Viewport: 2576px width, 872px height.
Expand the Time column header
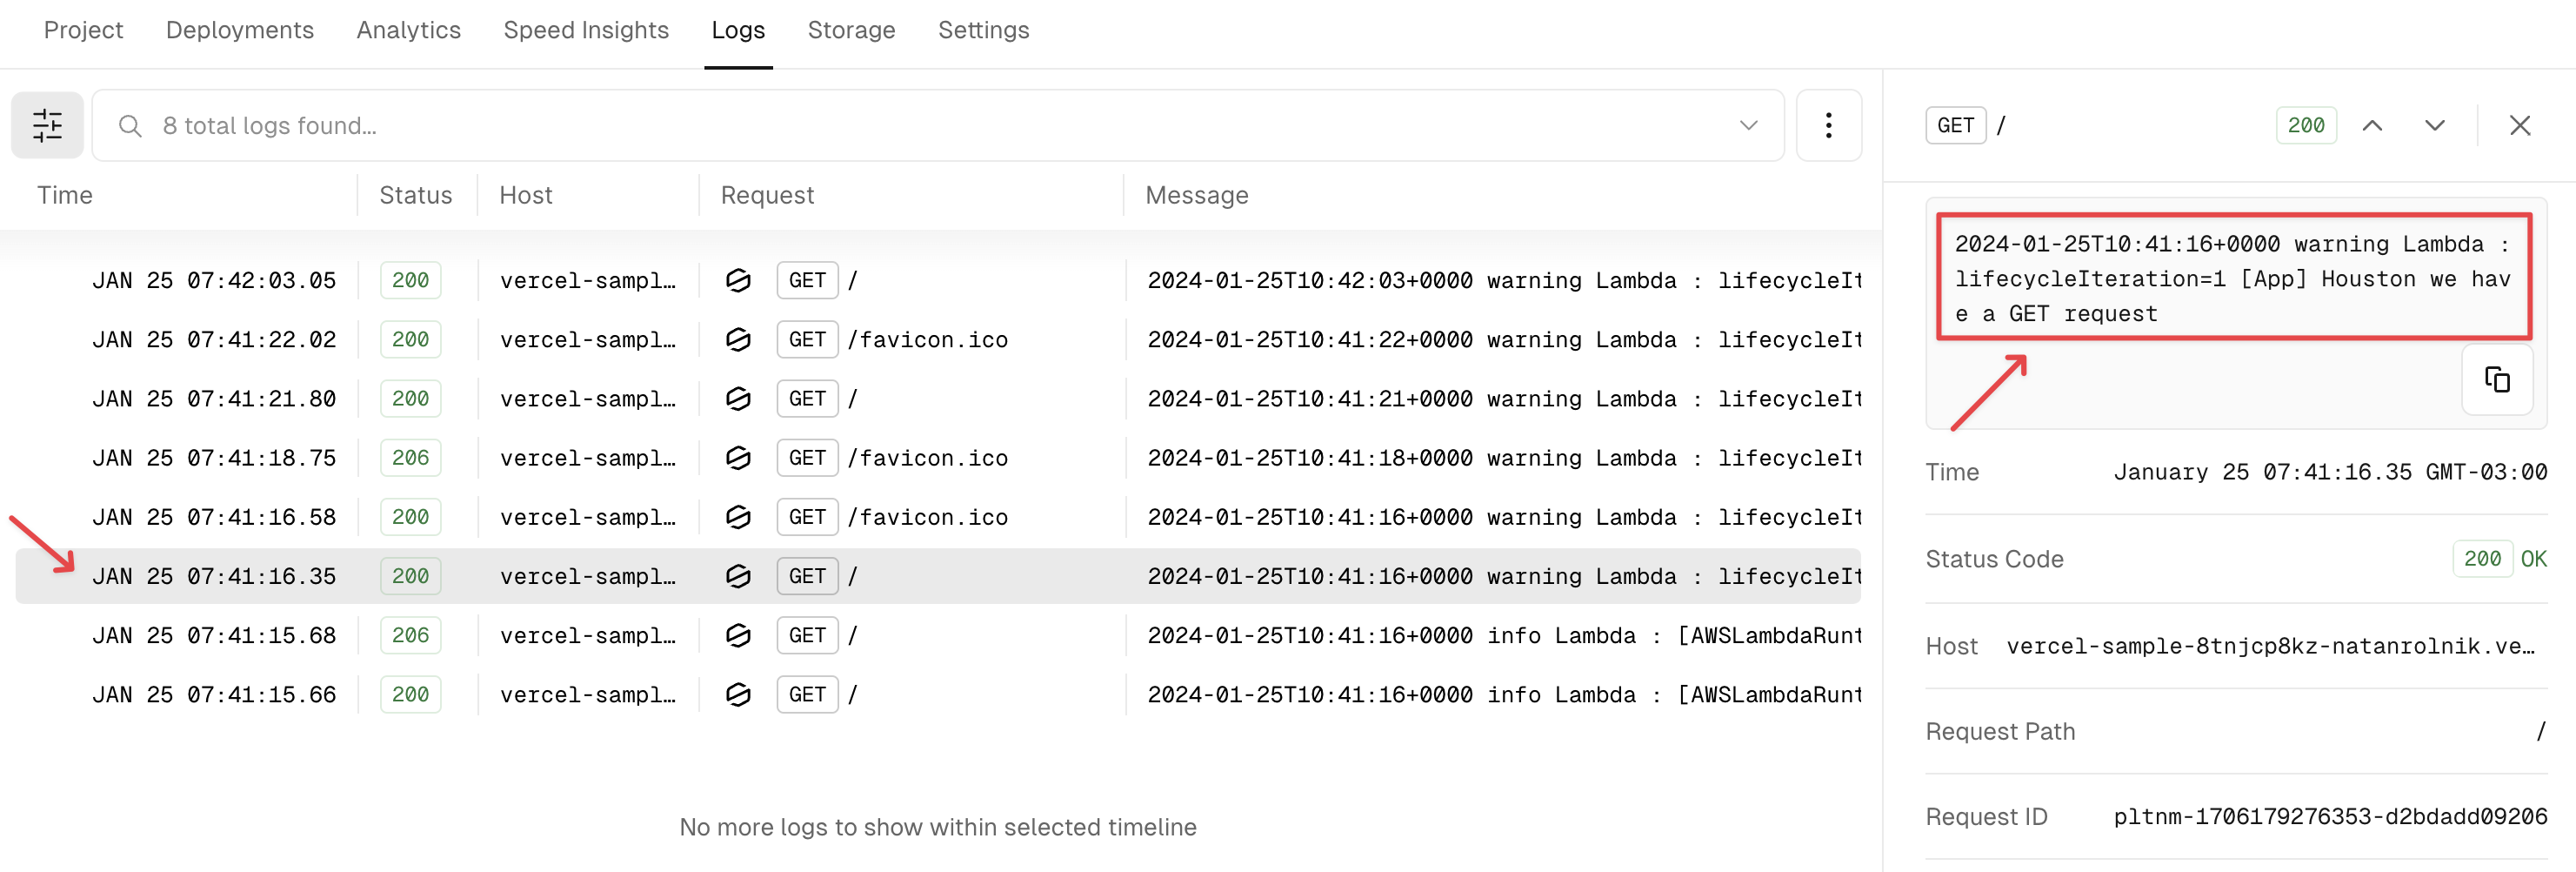point(64,194)
